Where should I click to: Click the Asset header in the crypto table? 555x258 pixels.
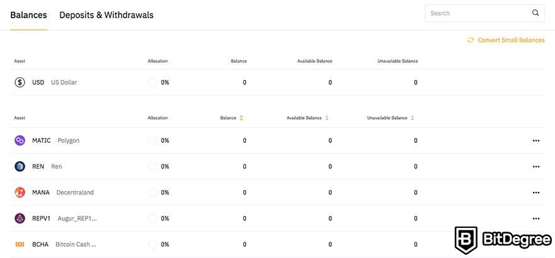pyautogui.click(x=20, y=118)
